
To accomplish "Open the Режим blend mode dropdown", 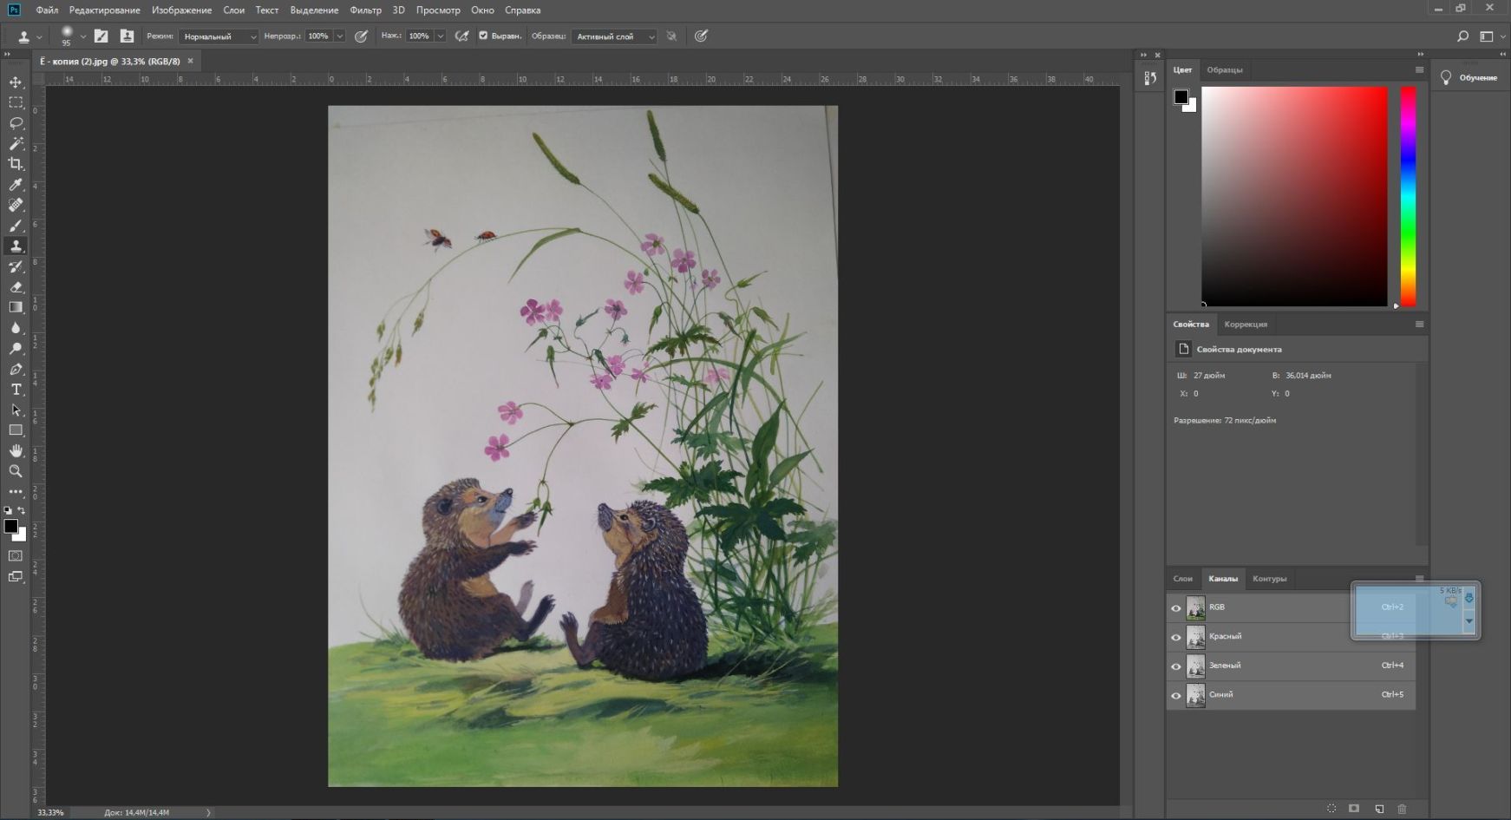I will tap(219, 36).
